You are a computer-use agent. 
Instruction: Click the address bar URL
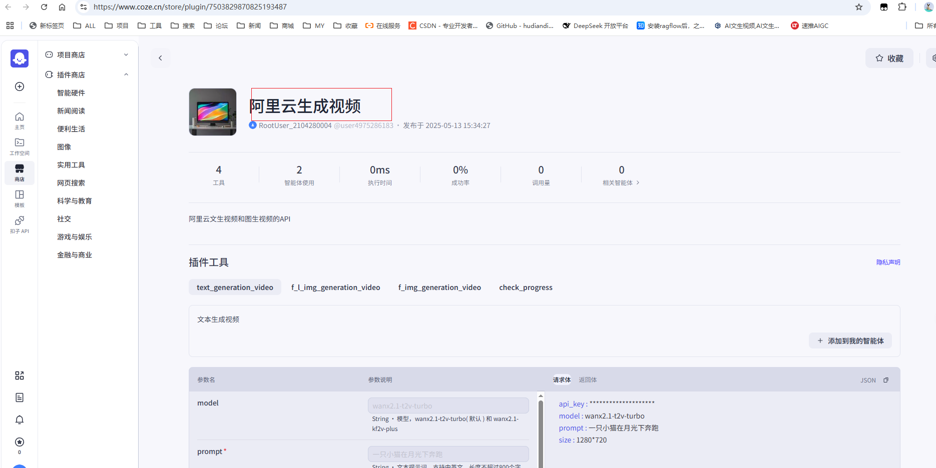[x=190, y=7]
